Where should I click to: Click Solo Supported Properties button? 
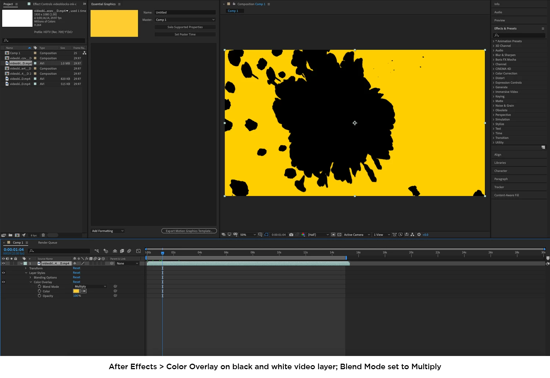coord(185,27)
